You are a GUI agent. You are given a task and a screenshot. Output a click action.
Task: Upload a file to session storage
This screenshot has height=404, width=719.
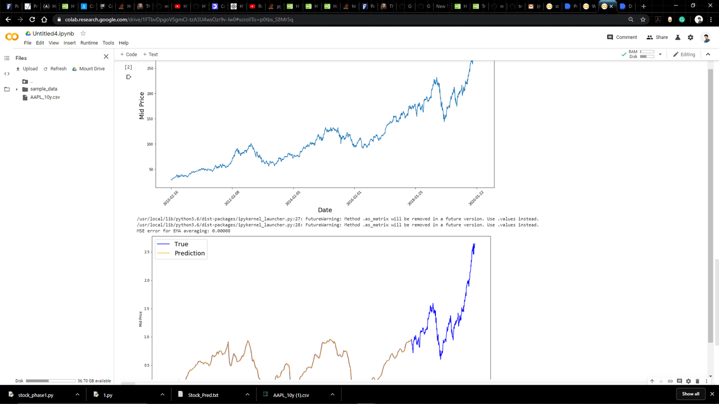coord(26,69)
